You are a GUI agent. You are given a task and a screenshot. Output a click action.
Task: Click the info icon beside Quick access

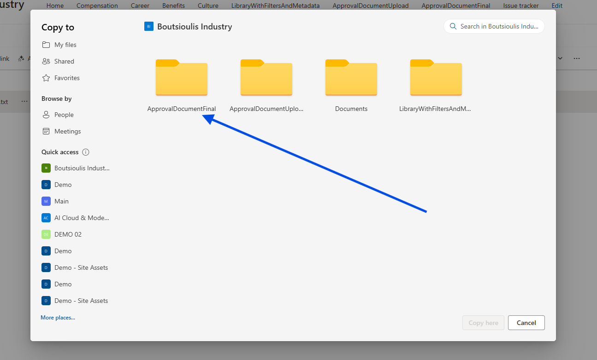click(86, 152)
